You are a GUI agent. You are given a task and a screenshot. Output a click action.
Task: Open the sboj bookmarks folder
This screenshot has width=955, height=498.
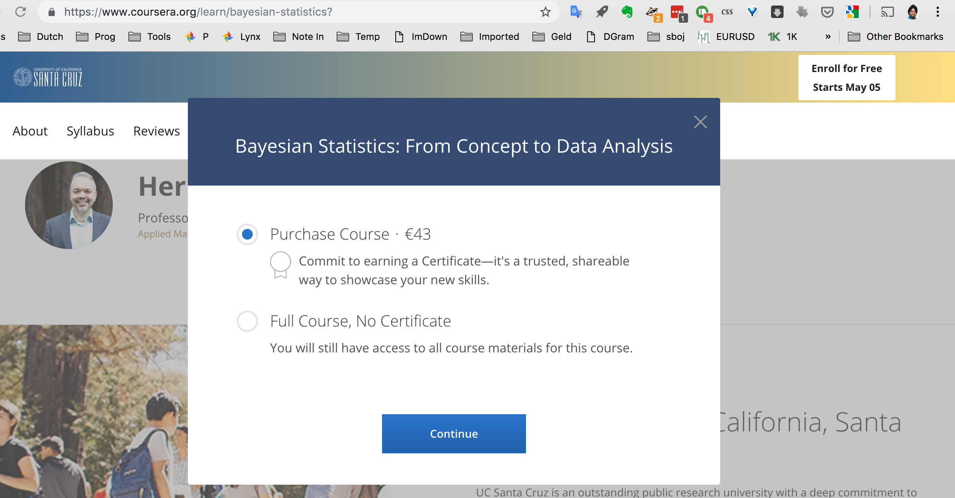point(666,36)
